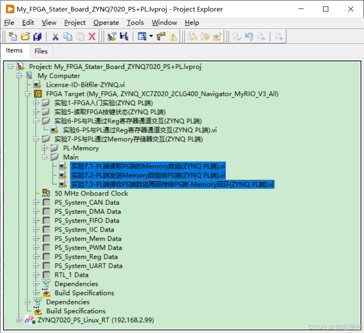Collapse the FPGA Target node
The height and width of the screenshot is (333, 364).
[x=28, y=94]
